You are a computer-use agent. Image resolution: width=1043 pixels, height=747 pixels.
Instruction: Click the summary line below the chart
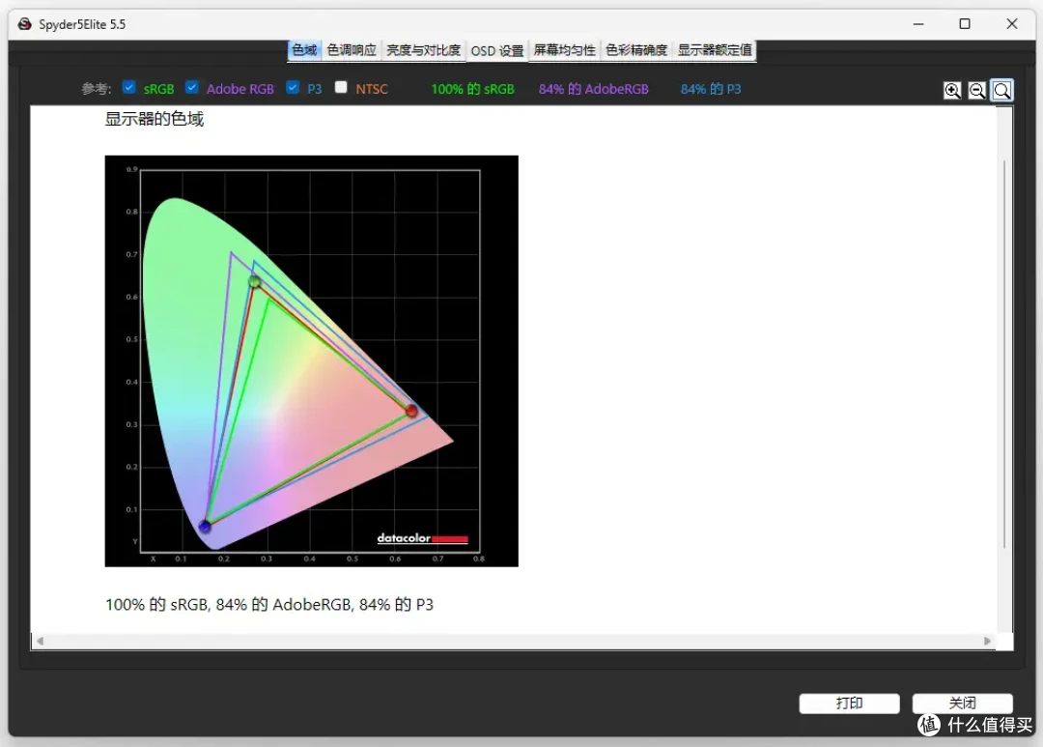pyautogui.click(x=269, y=605)
